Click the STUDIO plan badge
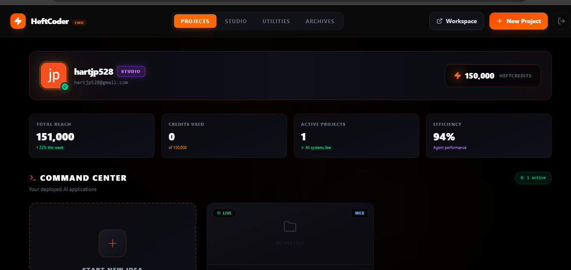 (131, 71)
